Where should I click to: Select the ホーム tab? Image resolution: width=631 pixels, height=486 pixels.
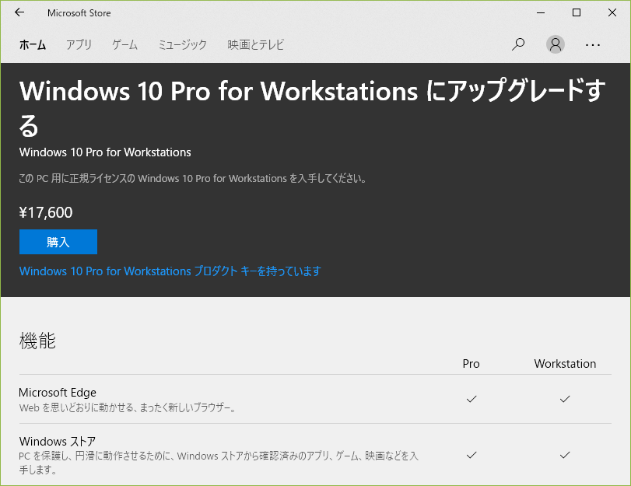click(x=33, y=44)
